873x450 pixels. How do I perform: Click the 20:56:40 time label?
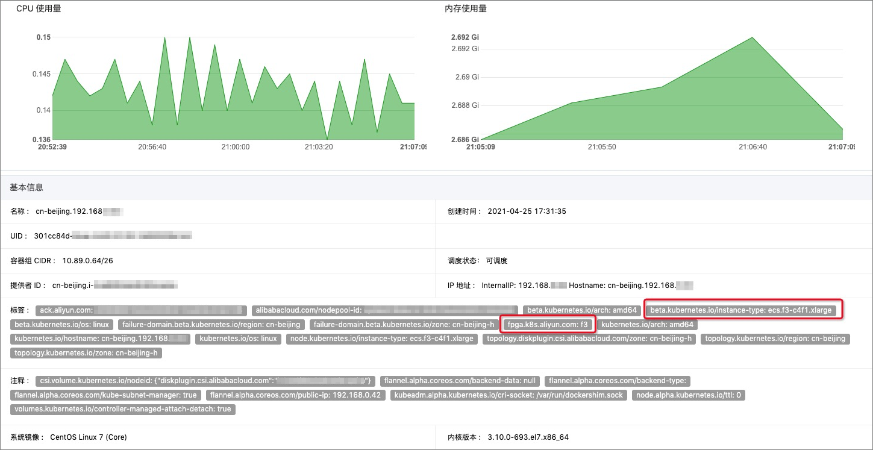(x=152, y=147)
